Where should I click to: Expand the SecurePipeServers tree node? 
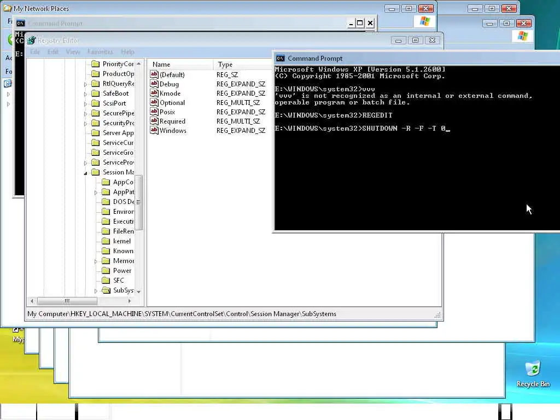85,114
